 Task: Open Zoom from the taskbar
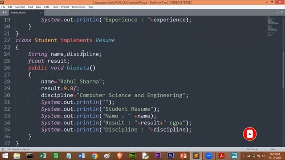[x=209, y=156]
